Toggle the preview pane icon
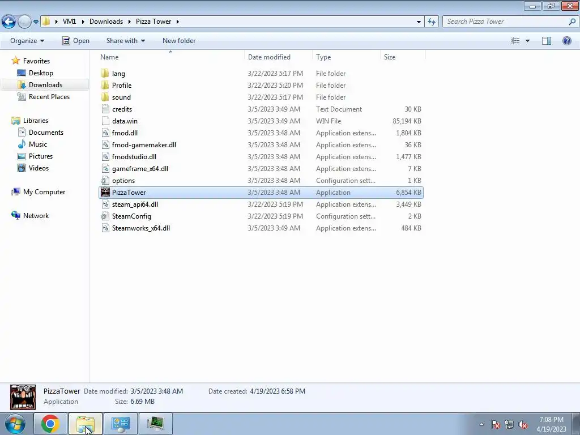This screenshot has height=435, width=580. click(x=547, y=41)
